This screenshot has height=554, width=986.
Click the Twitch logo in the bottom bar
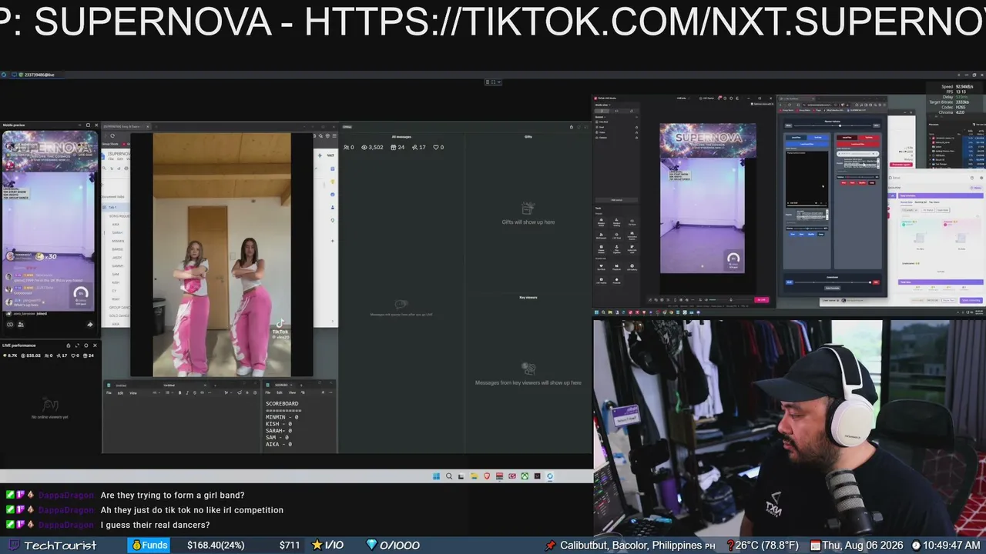click(x=15, y=546)
